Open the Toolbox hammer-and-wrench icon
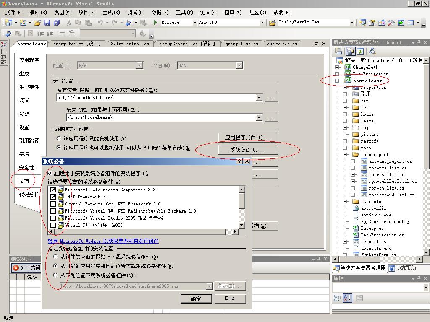The width and height of the screenshot is (430, 322). coord(391,23)
